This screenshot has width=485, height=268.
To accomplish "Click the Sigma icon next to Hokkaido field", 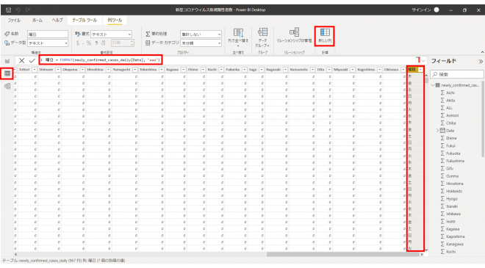I will [x=442, y=191].
